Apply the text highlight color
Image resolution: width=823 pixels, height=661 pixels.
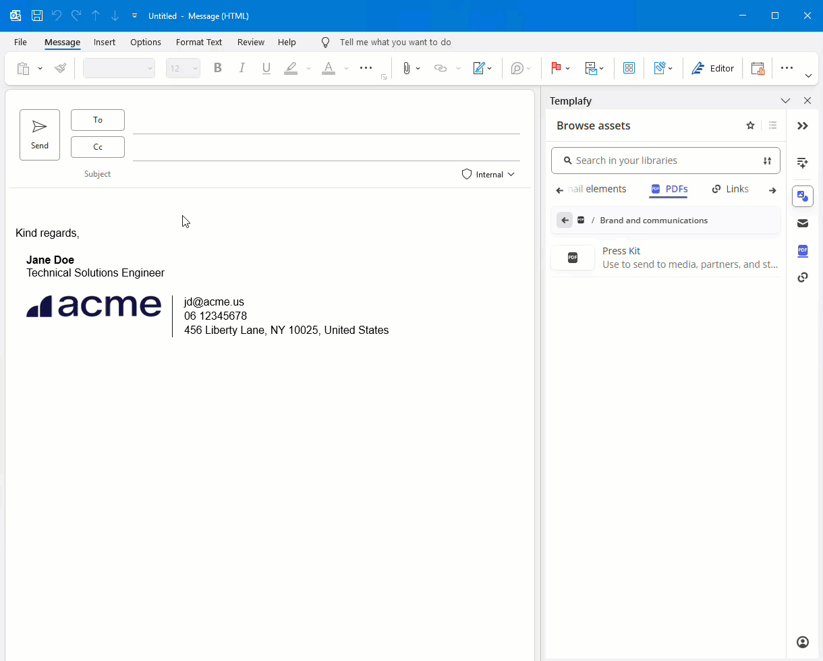coord(291,68)
